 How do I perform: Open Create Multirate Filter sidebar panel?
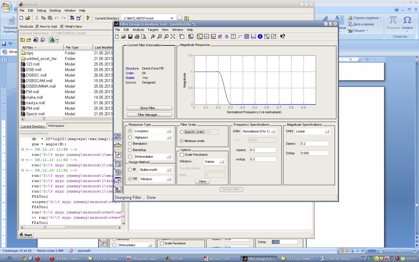pyautogui.click(x=118, y=136)
